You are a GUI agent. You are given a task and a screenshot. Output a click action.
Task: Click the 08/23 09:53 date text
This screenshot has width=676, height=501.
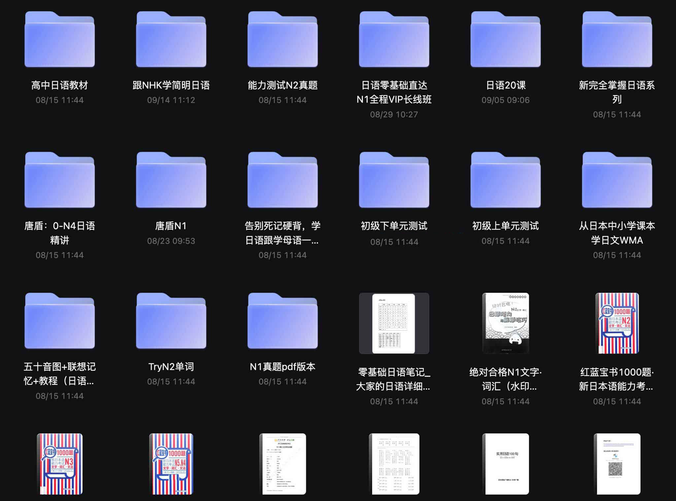coord(171,241)
